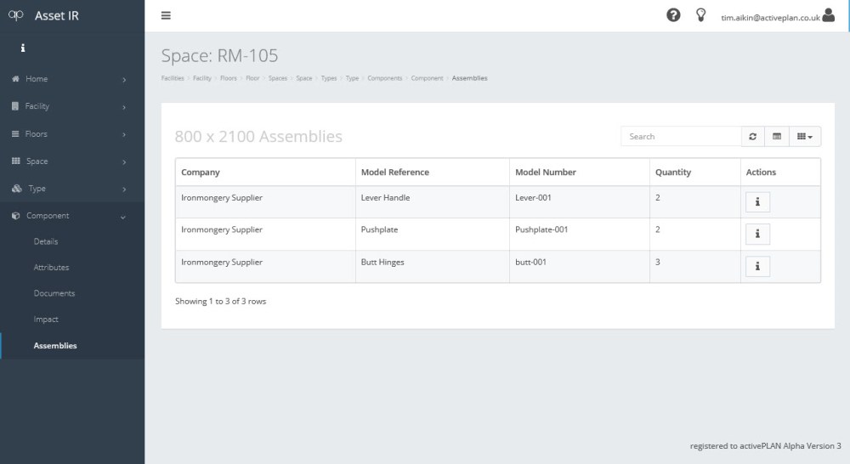Screen dimensions: 850x464
Task: Open the Details submenu item
Action: [46, 241]
